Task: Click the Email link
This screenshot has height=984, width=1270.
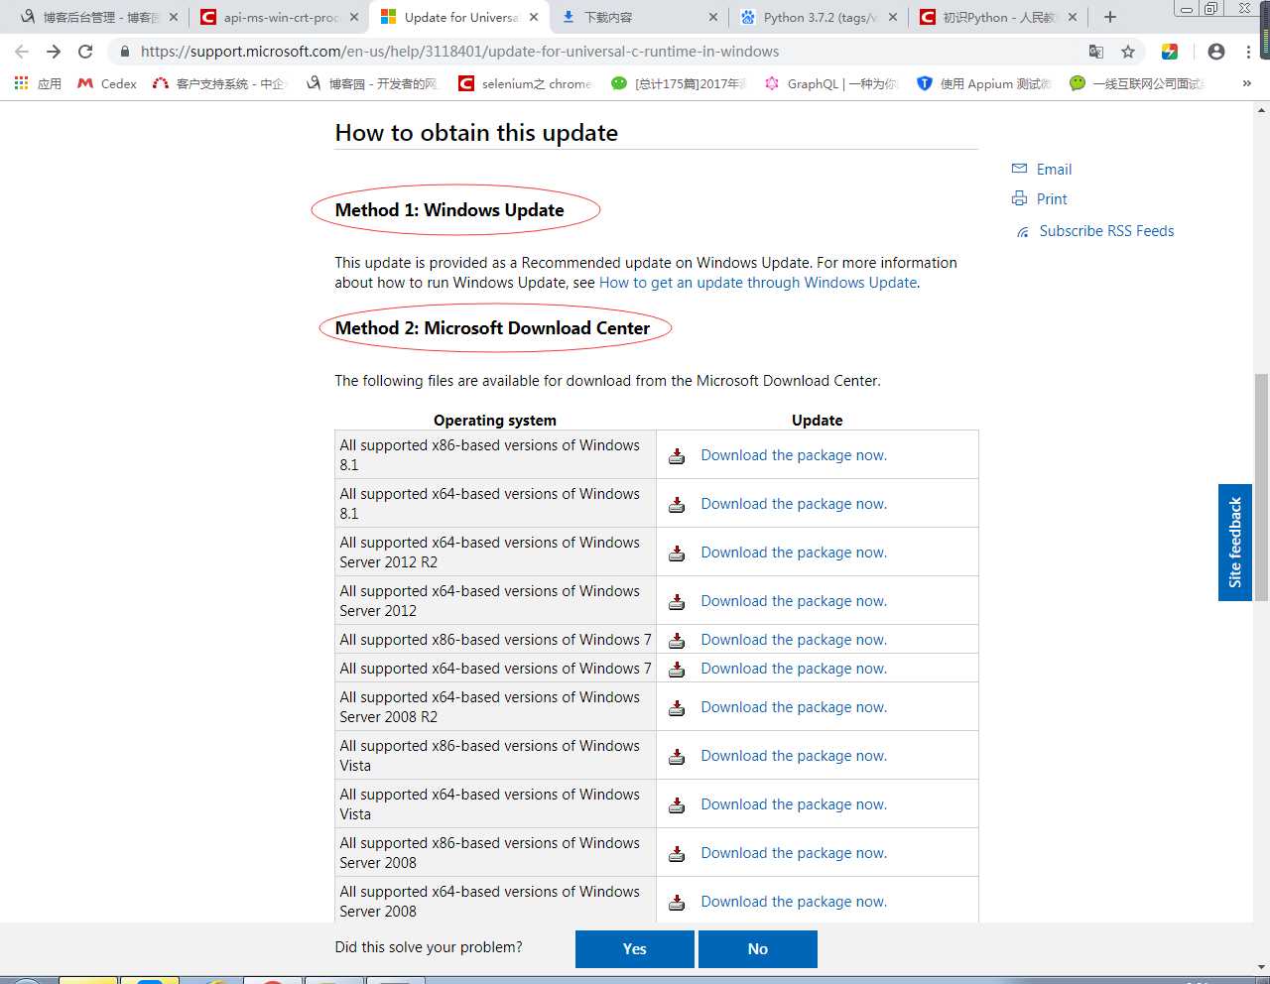Action: [1054, 170]
